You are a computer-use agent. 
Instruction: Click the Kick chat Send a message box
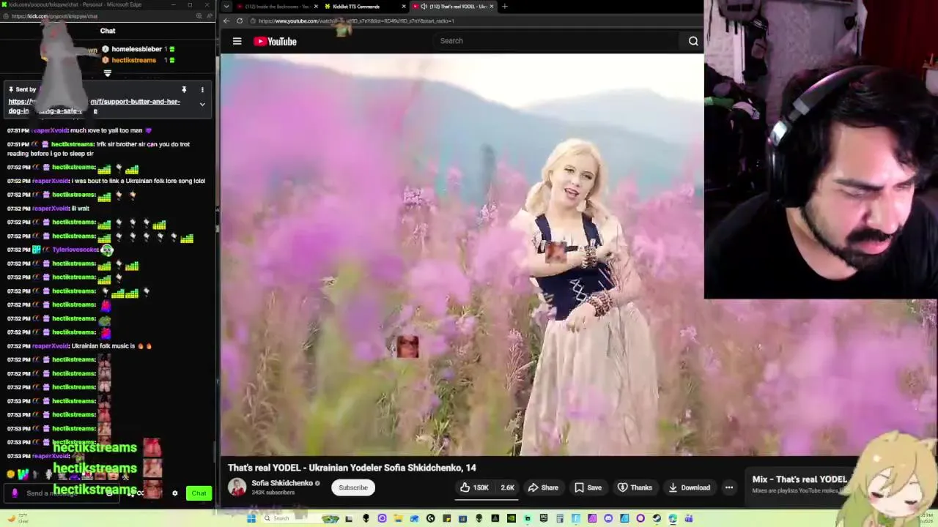[x=62, y=493]
